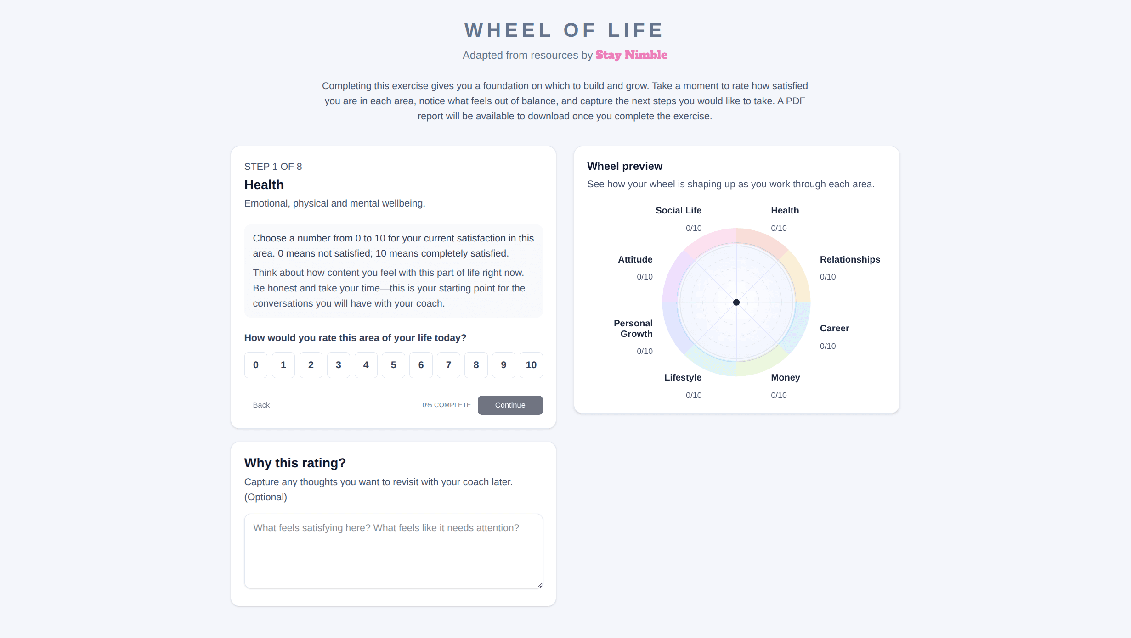Select rating 1 on the scale
This screenshot has width=1131, height=638.
click(283, 365)
